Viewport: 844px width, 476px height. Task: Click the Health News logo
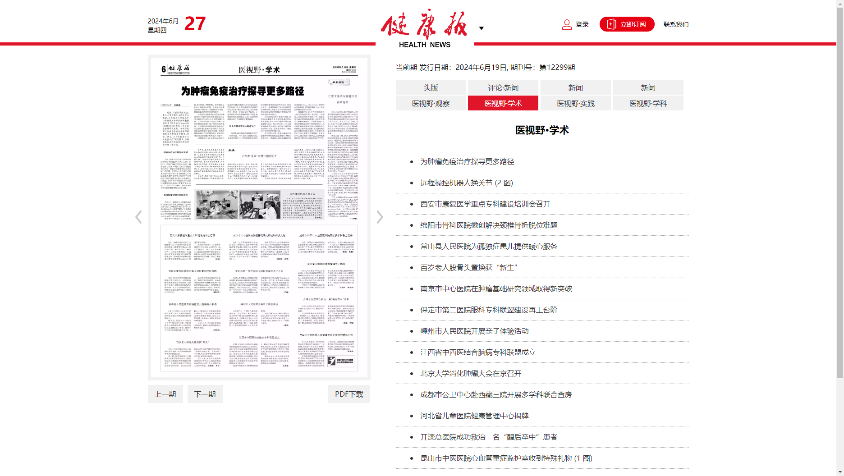[x=424, y=28]
